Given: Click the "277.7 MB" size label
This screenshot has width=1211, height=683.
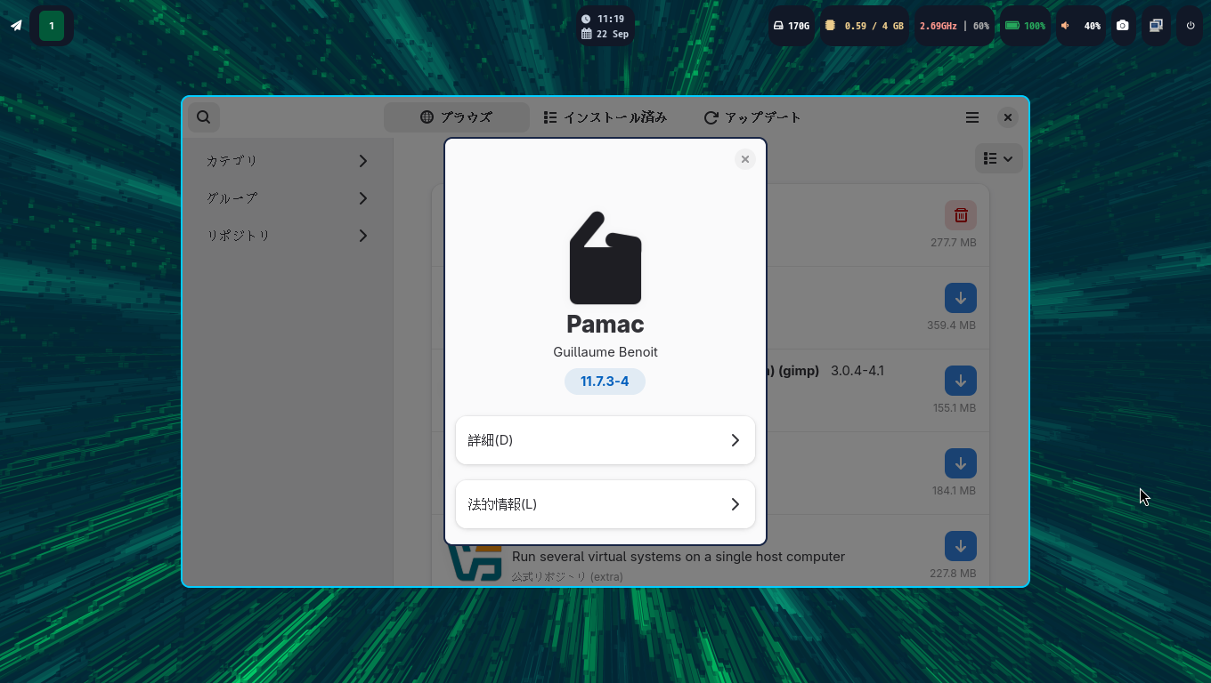Looking at the screenshot, I should pyautogui.click(x=954, y=243).
